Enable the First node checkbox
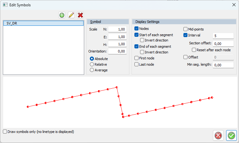 (137, 58)
